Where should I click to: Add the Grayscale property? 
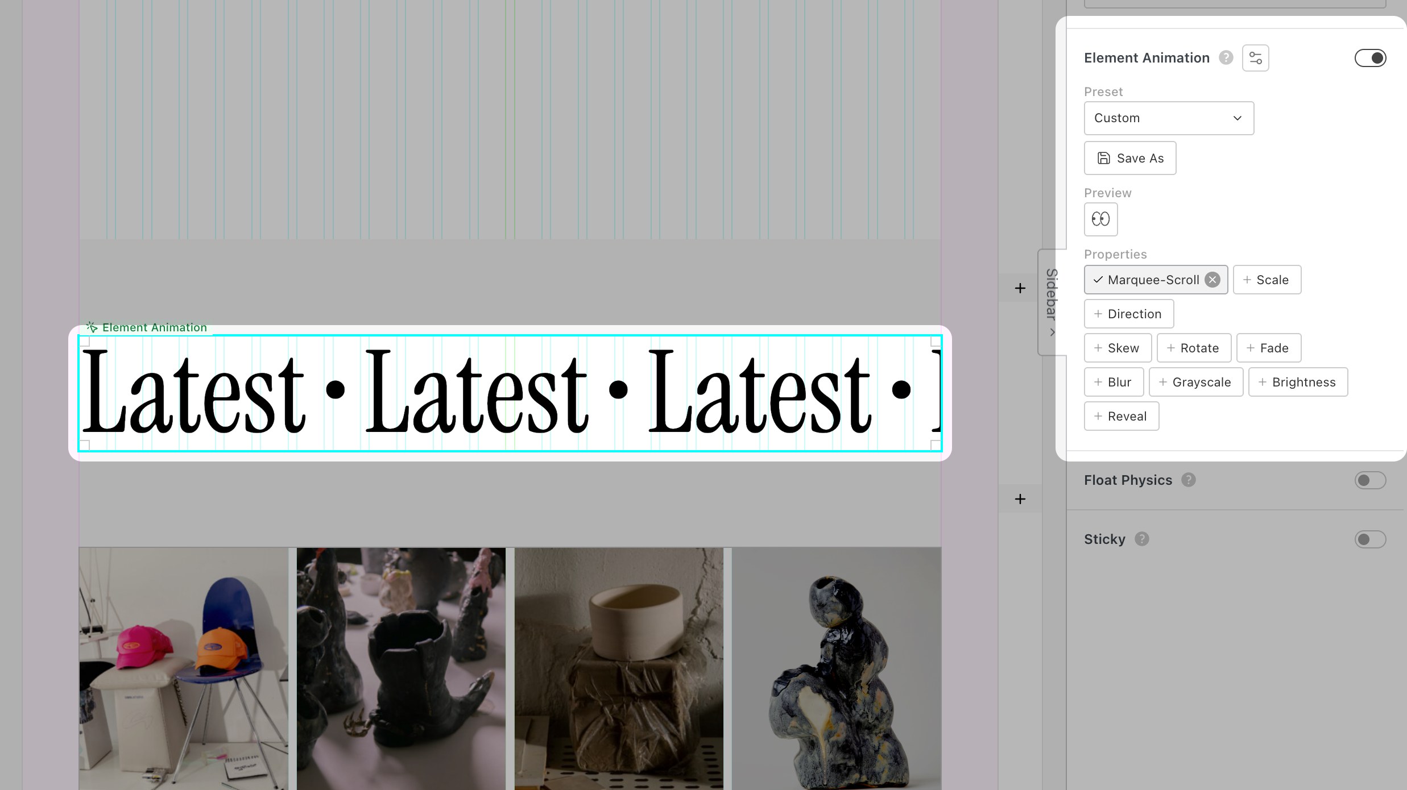[1195, 382]
